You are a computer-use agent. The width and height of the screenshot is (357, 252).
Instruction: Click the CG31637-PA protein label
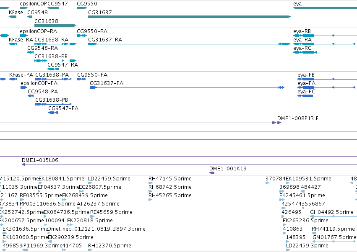(x=107, y=83)
